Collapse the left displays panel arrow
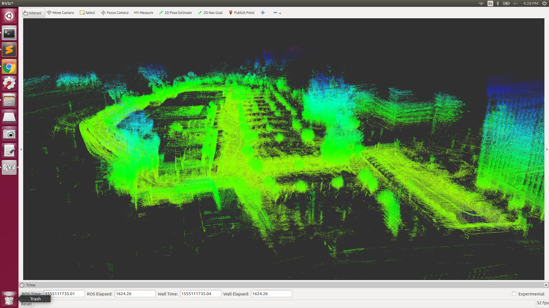Image resolution: width=549 pixels, height=308 pixels. coord(21,149)
